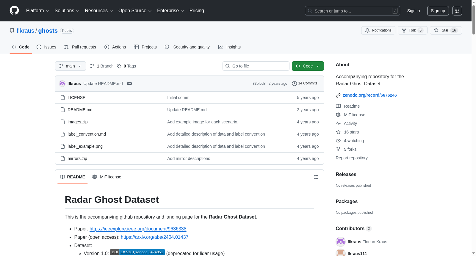This screenshot has height=256, width=476.
Task: Open the mirrors.zip file
Action: [77, 158]
